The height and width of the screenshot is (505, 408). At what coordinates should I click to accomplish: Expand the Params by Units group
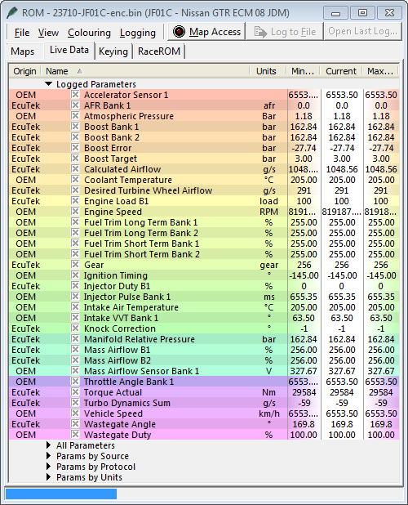pos(48,477)
